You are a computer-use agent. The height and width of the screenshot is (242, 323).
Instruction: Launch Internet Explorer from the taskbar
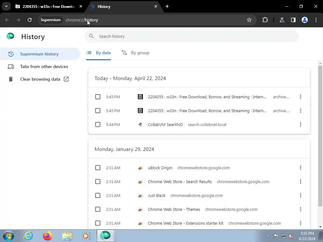coord(28,236)
